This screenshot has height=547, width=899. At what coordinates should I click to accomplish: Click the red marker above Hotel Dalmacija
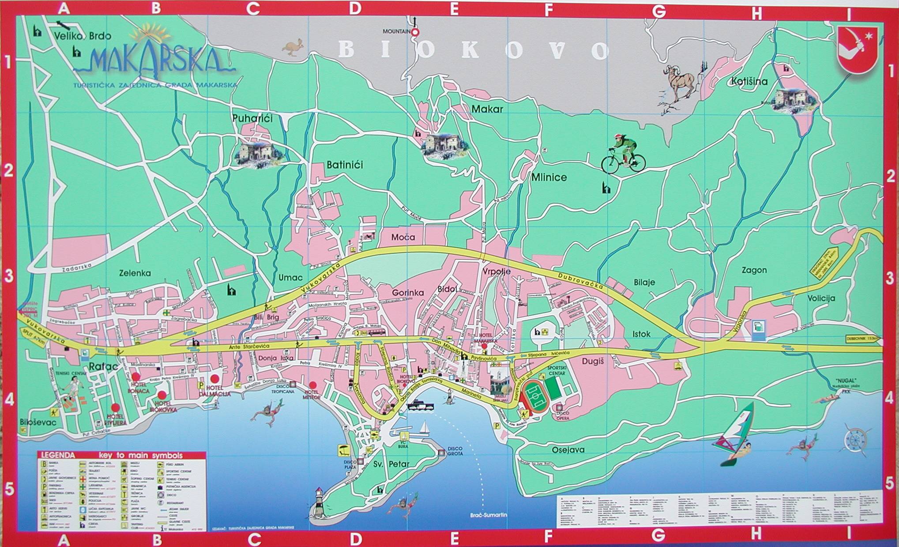(x=215, y=379)
